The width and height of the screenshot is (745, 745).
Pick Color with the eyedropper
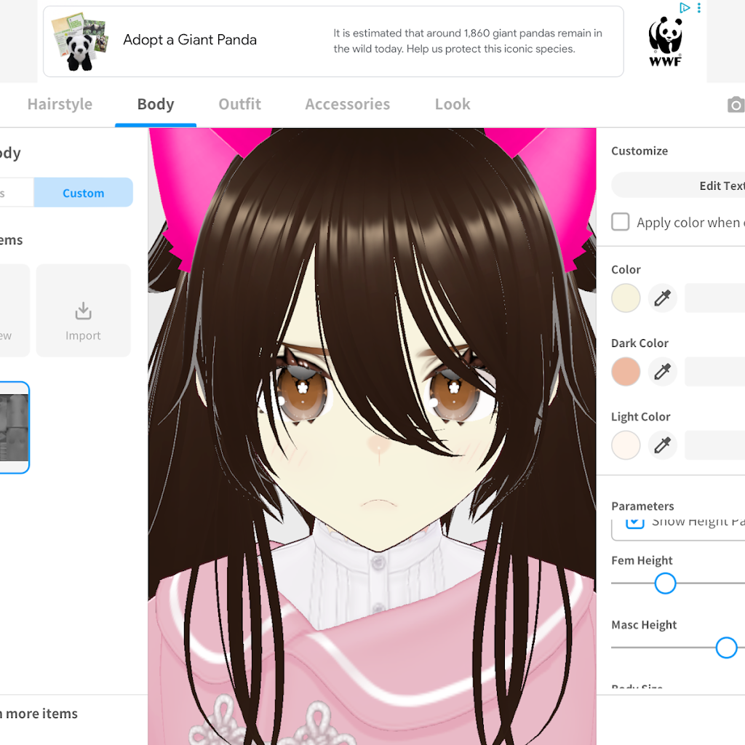point(662,298)
